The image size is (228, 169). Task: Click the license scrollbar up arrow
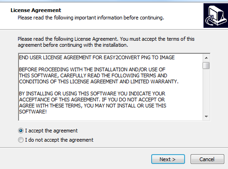[x=206, y=58]
